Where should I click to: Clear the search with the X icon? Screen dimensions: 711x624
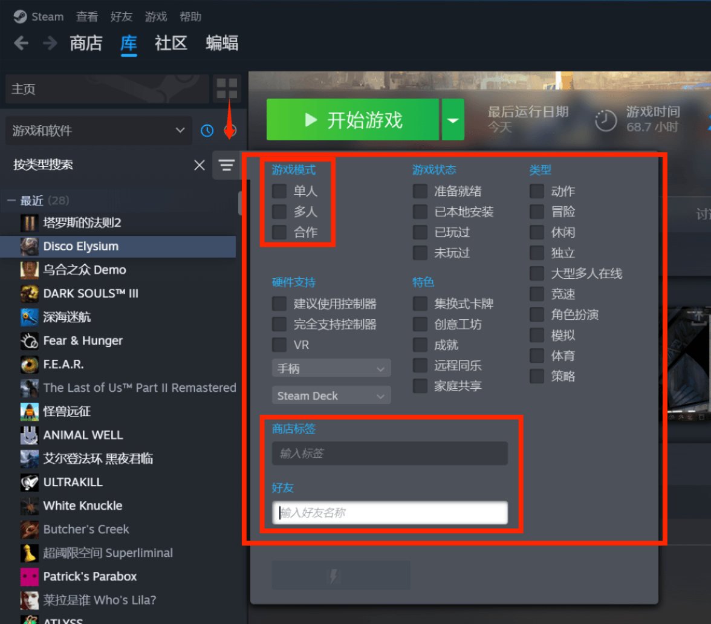(200, 165)
